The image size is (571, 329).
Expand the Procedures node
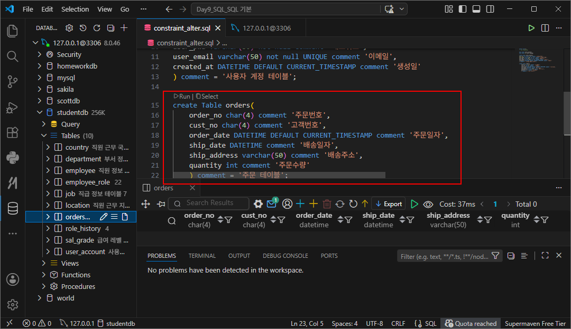[x=44, y=286]
